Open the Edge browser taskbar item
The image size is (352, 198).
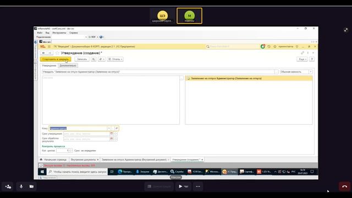click(125, 172)
